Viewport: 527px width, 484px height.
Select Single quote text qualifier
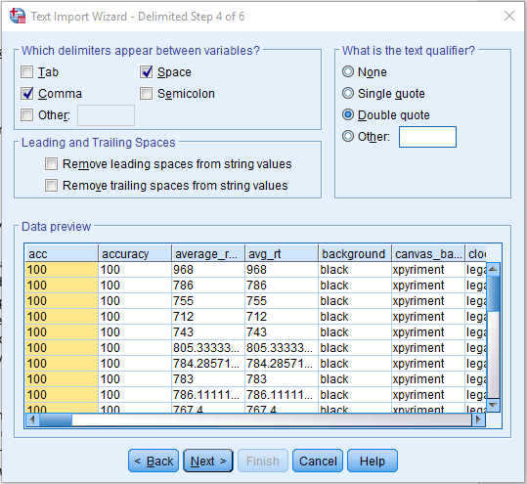click(348, 93)
